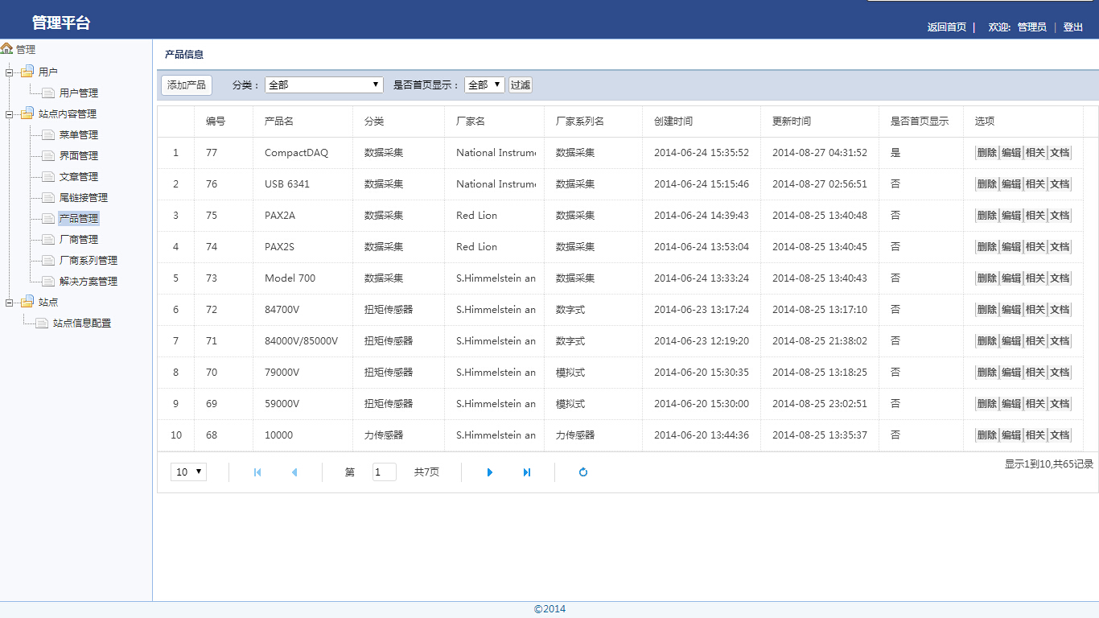Click the 添加产品 button
Screen dimensions: 1099x618
coord(187,84)
